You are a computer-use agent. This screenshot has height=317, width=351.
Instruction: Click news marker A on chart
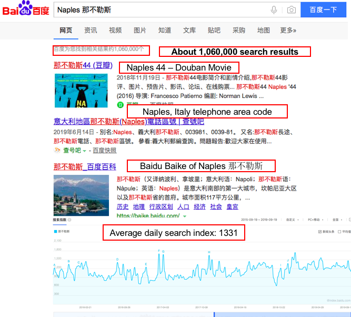[x=54, y=265]
